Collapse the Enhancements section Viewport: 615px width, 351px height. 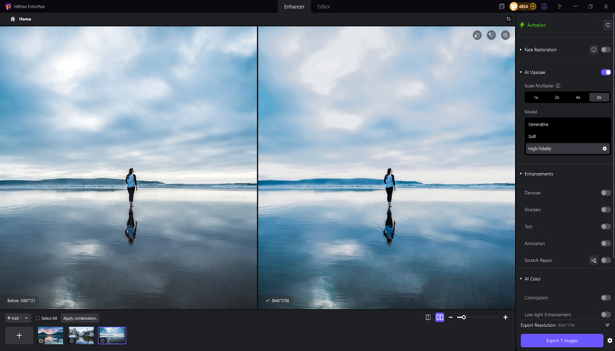point(521,174)
